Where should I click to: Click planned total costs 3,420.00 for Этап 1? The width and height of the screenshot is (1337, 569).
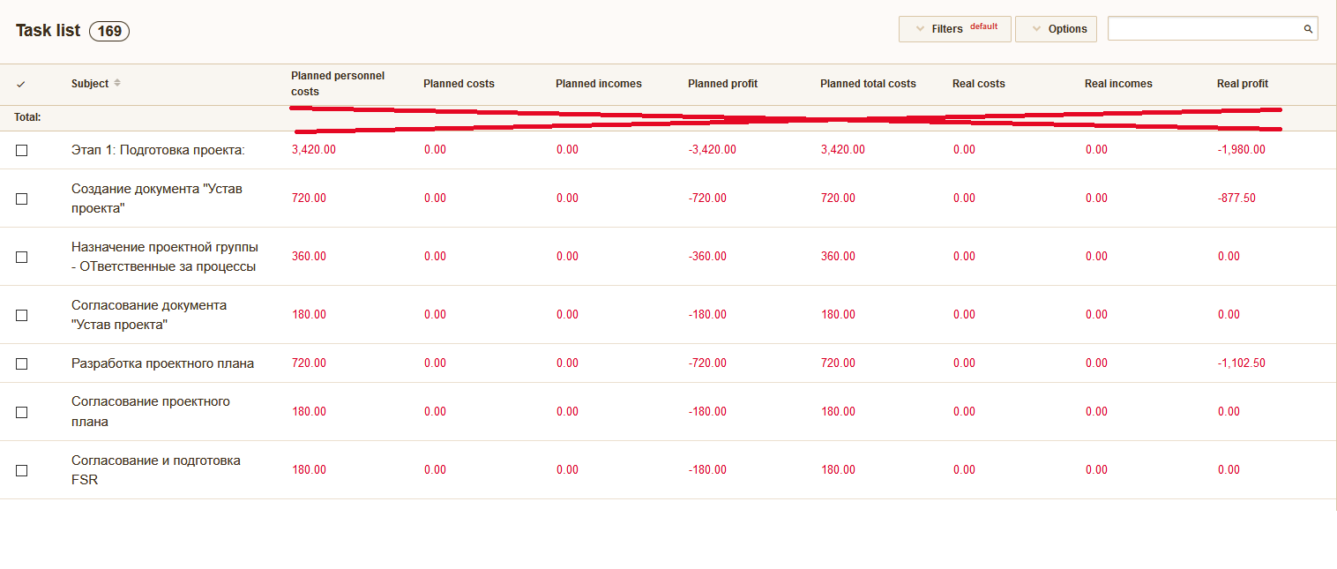[x=843, y=150]
